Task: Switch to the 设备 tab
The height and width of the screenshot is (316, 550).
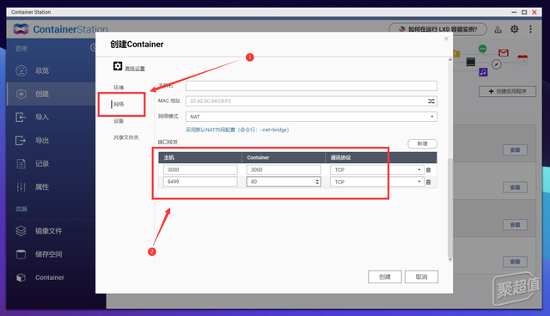Action: (119, 121)
